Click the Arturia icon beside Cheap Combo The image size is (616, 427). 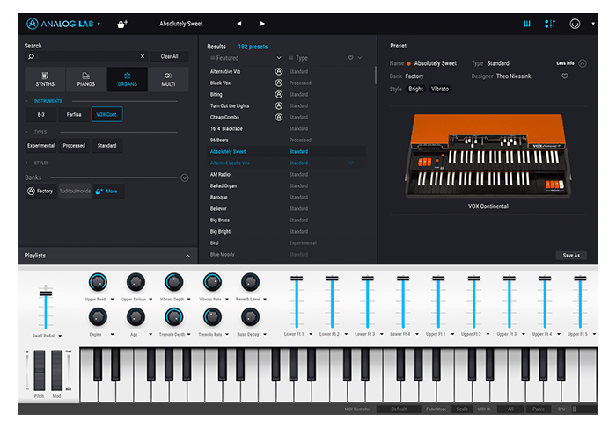click(279, 117)
